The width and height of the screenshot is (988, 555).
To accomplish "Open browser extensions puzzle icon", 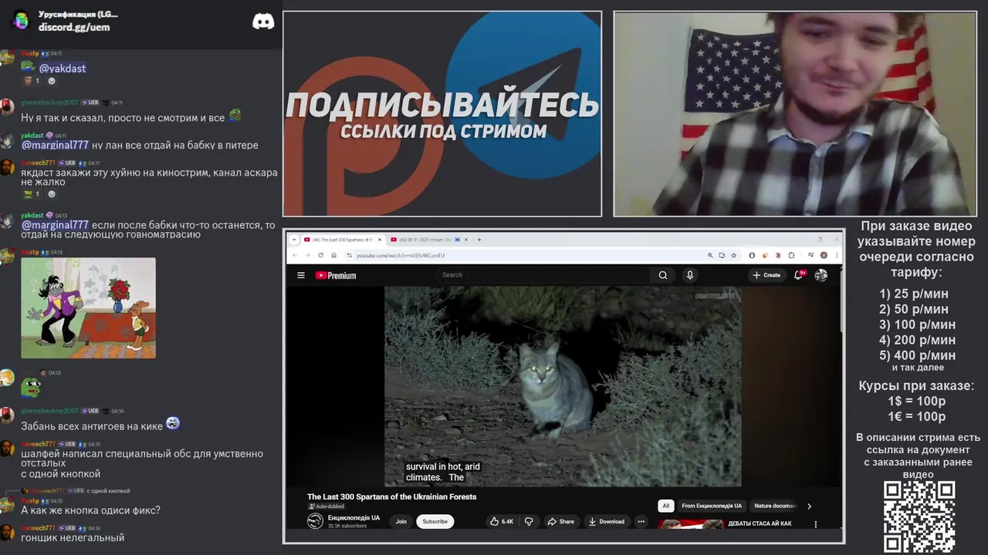I will [x=791, y=255].
